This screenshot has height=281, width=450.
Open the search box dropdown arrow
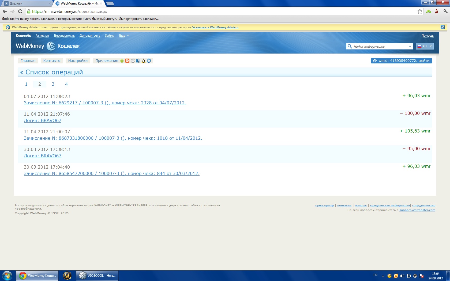[410, 46]
